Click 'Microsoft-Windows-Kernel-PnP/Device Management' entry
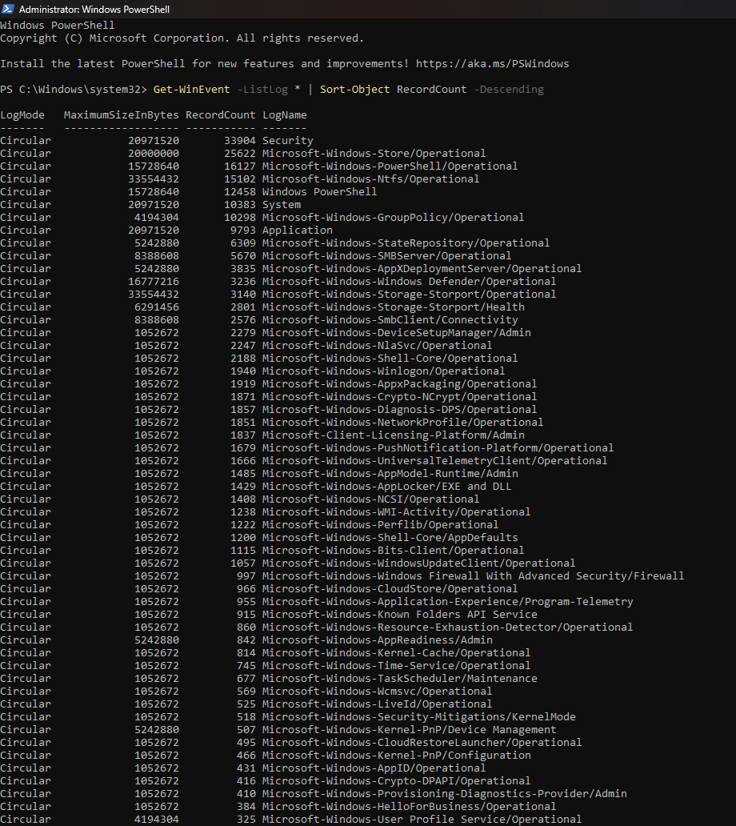Screen dimensions: 736x826 (x=409, y=730)
